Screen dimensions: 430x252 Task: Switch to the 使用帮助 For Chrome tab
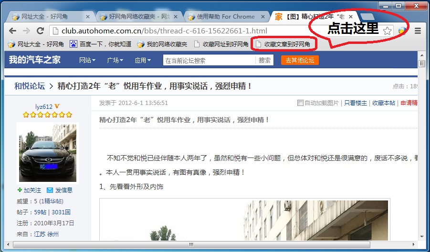pyautogui.click(x=225, y=16)
